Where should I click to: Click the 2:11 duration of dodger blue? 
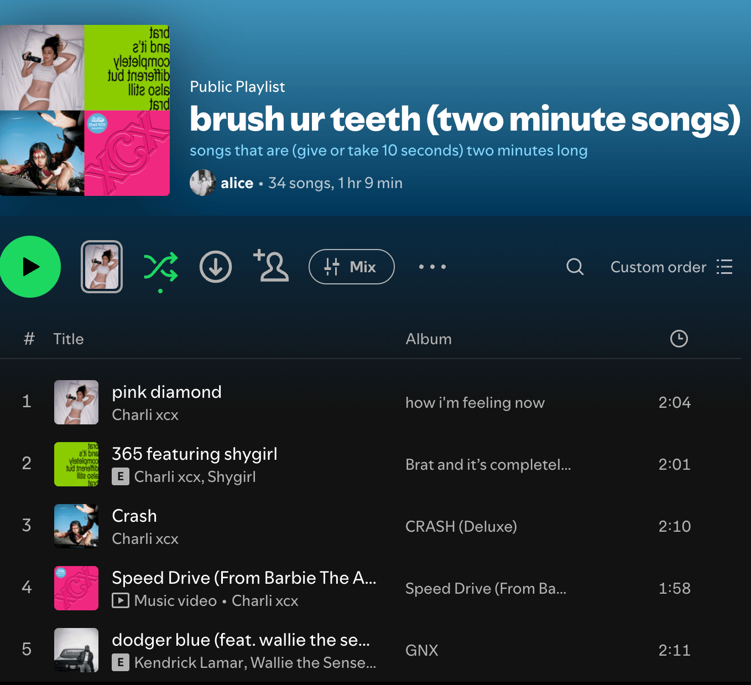pos(675,650)
